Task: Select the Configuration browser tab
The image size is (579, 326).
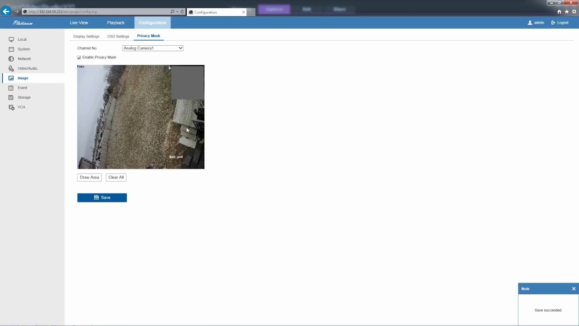Action: coord(217,12)
